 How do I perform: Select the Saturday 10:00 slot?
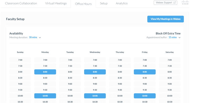(x=169, y=96)
